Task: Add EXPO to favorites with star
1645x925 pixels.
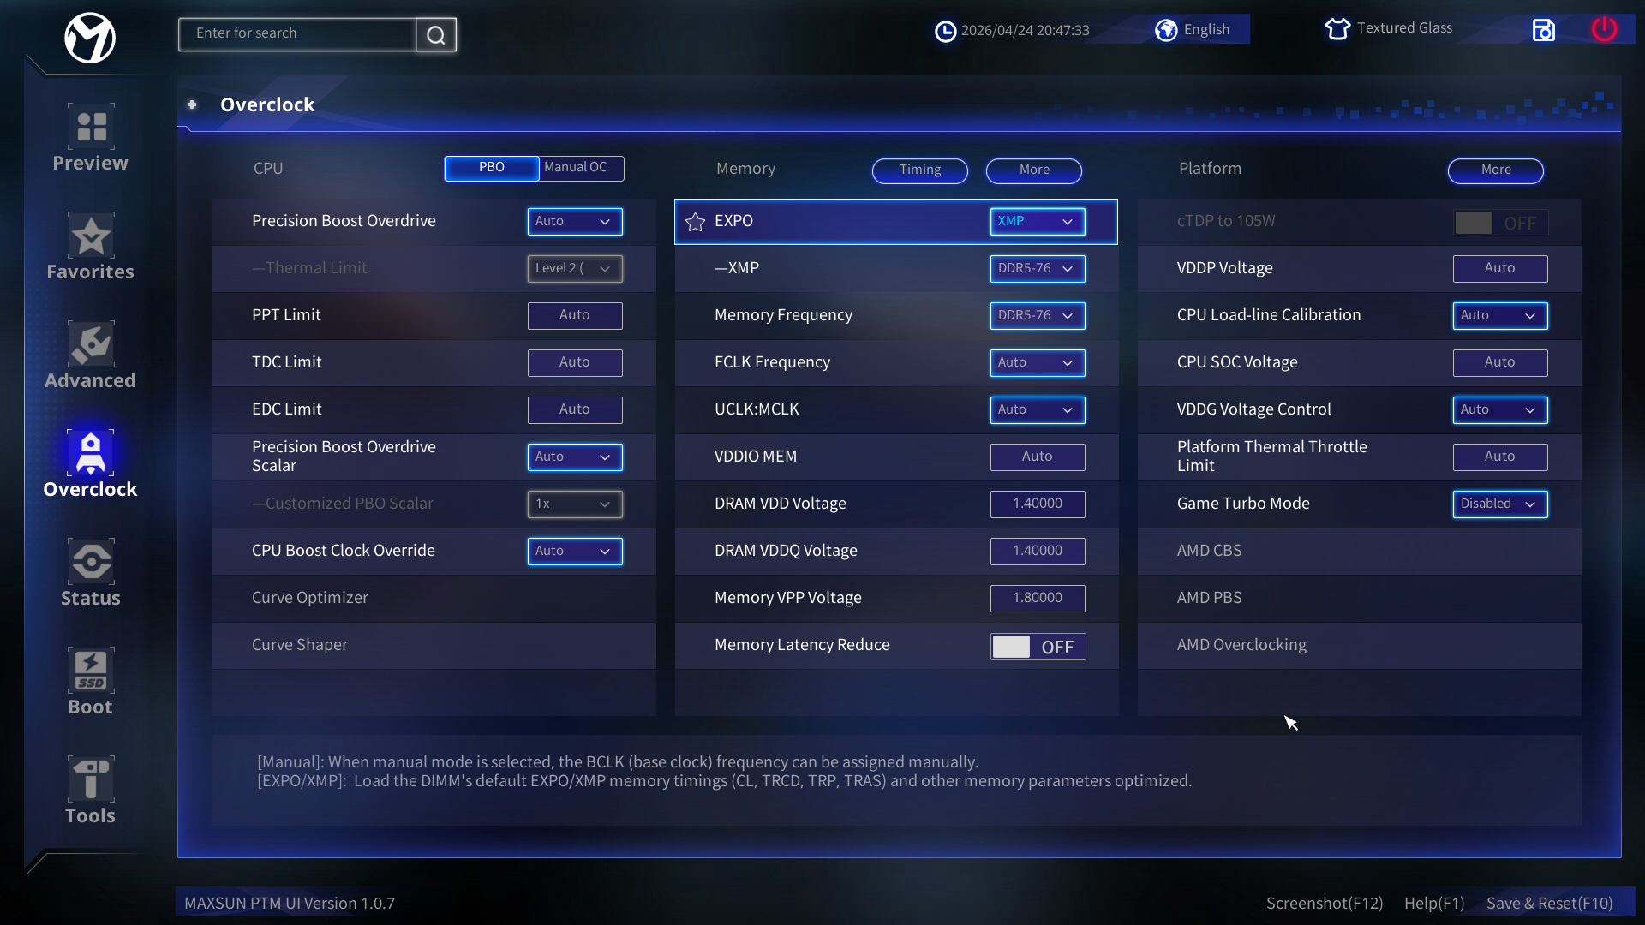Action: point(695,222)
